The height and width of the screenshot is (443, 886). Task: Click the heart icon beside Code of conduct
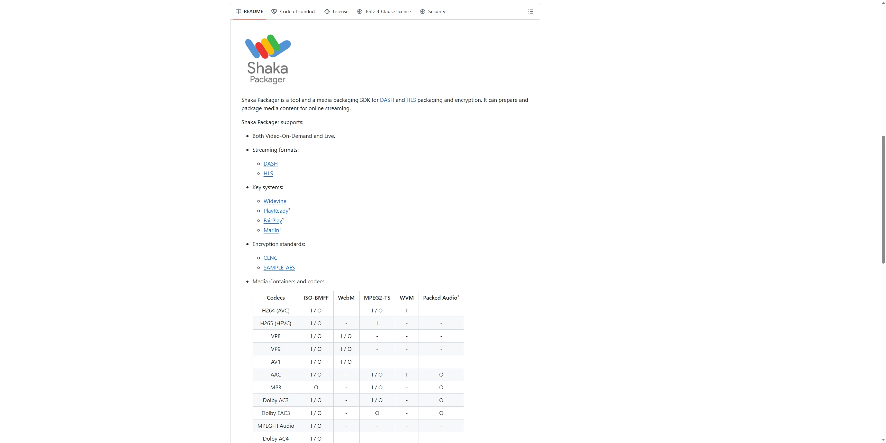tap(274, 11)
